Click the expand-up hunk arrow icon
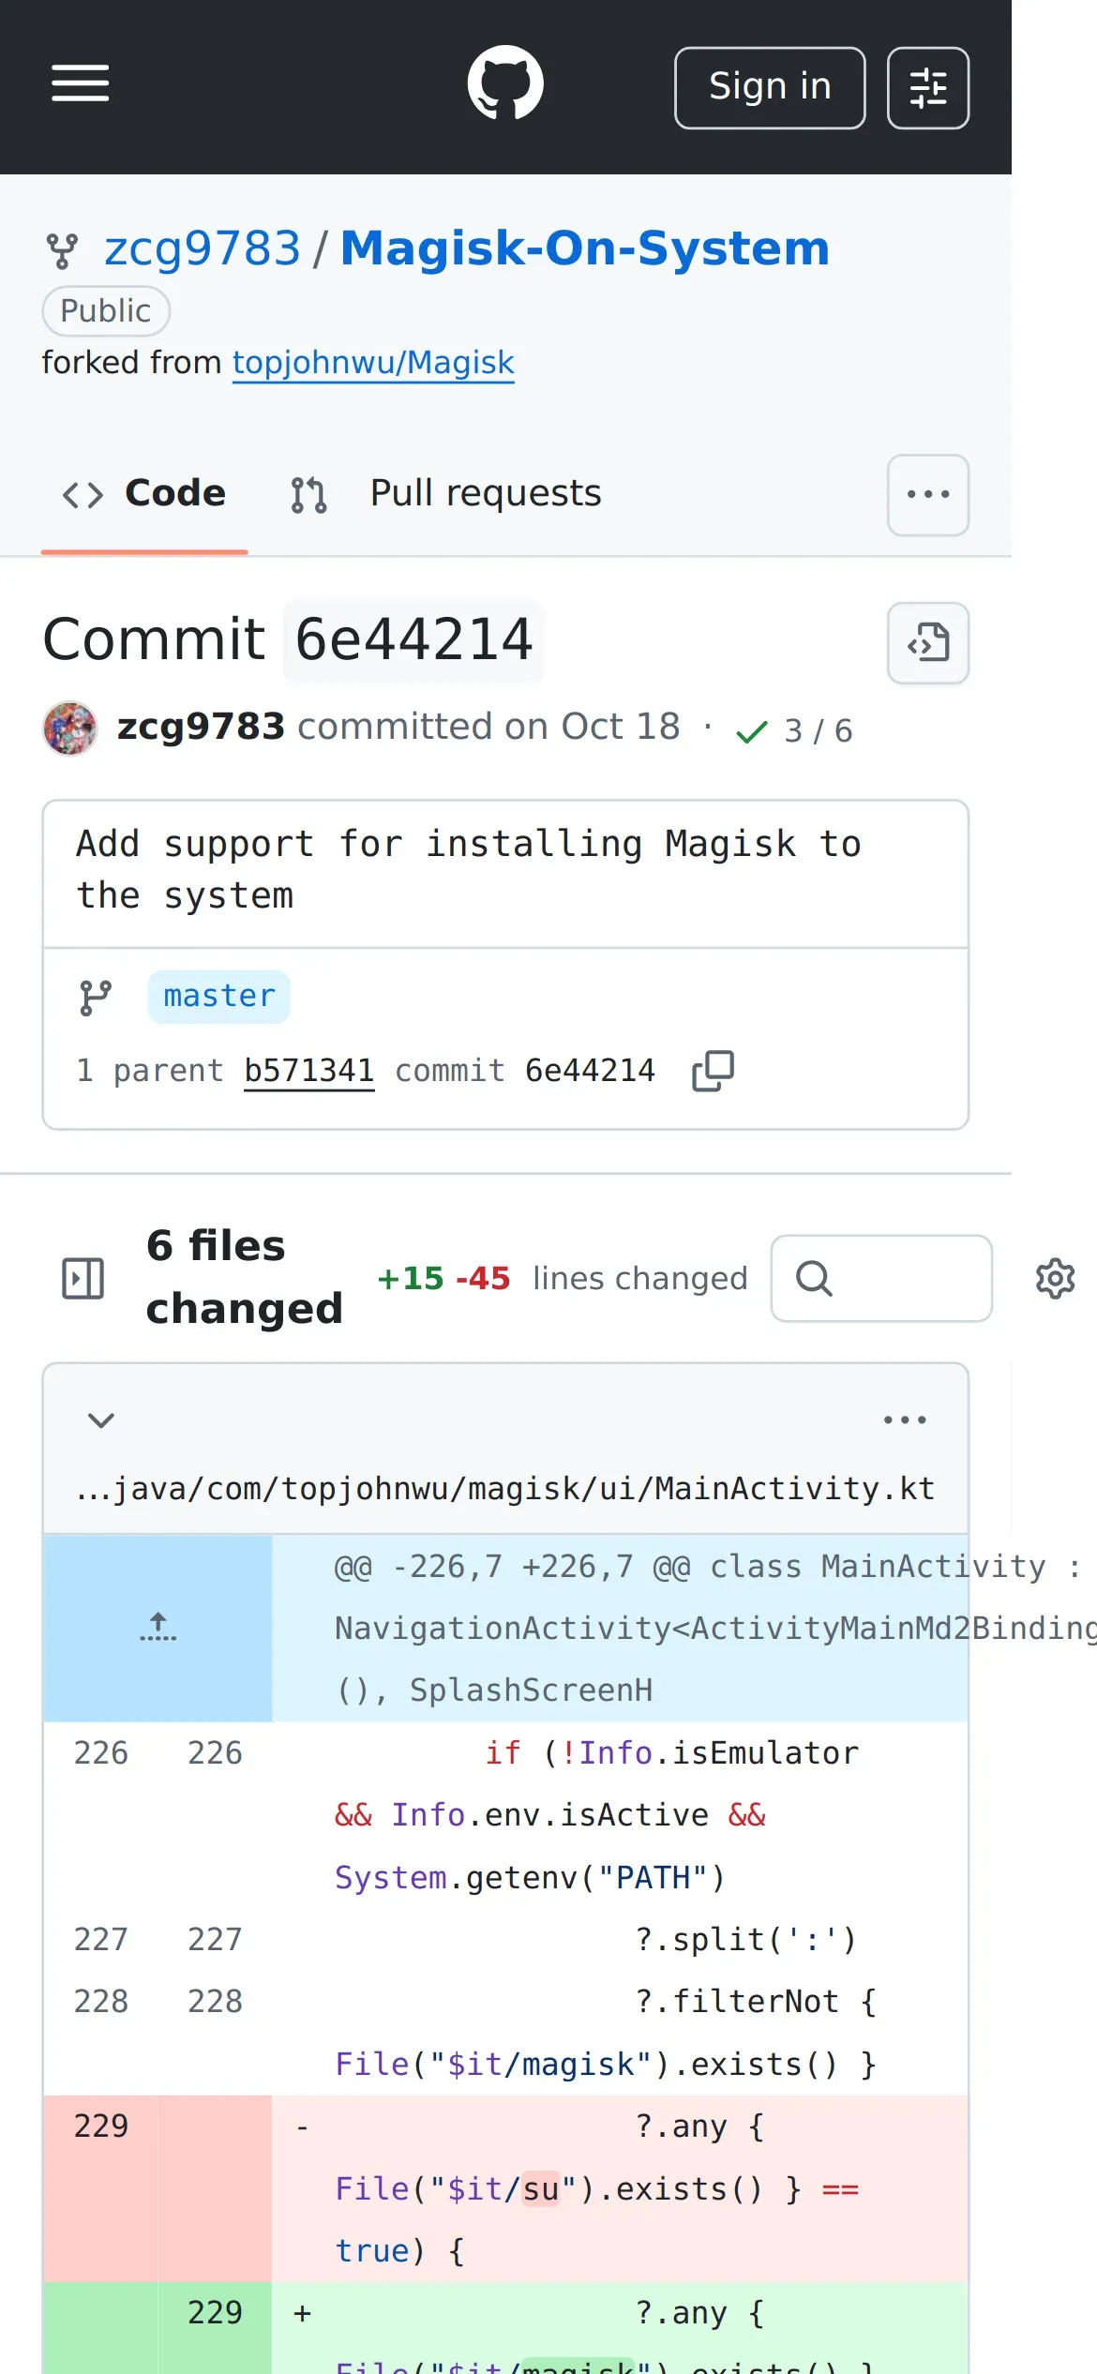 click(158, 1627)
